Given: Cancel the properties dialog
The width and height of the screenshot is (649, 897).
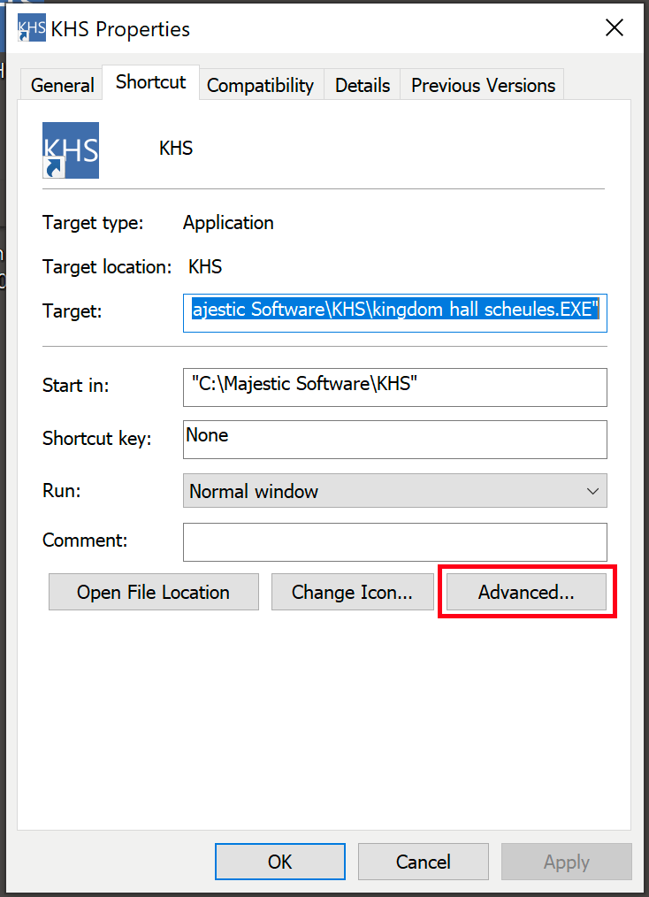Looking at the screenshot, I should (424, 862).
